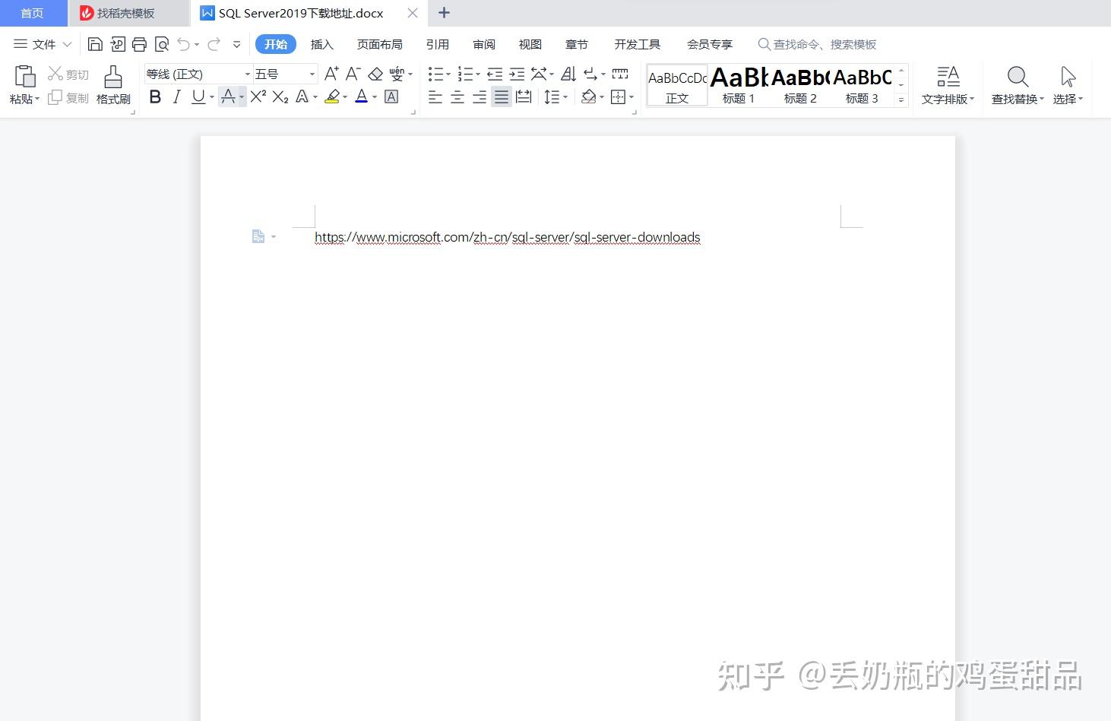Switch to the 插入 ribbon tab
Screen dimensions: 1111x721
click(x=322, y=44)
